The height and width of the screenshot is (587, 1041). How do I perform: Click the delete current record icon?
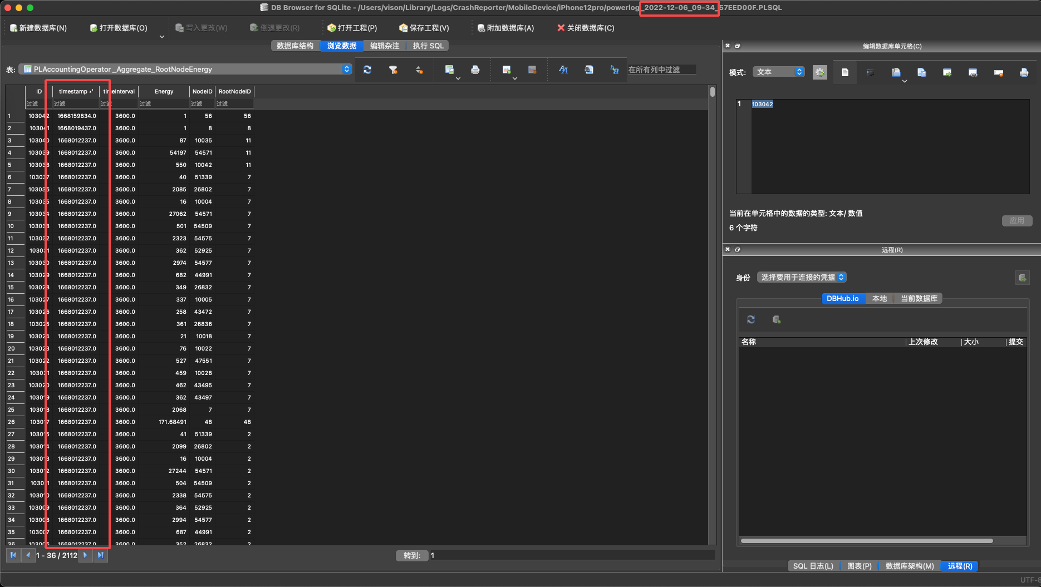(x=532, y=70)
